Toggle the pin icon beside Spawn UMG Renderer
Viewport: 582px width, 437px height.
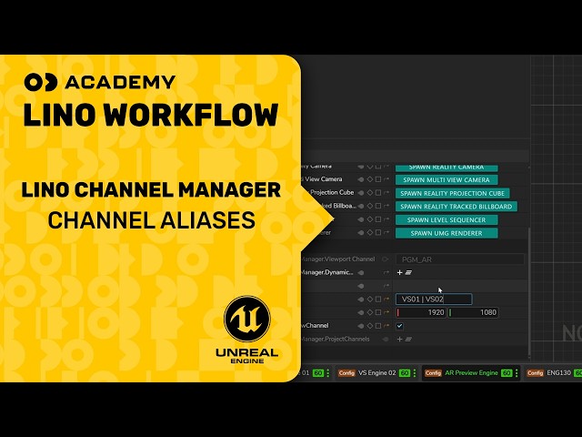[x=361, y=233]
